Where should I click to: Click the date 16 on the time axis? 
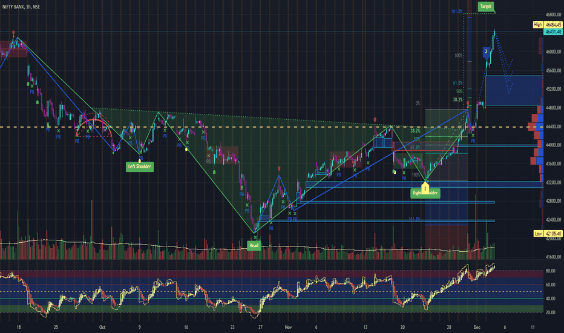click(x=186, y=327)
